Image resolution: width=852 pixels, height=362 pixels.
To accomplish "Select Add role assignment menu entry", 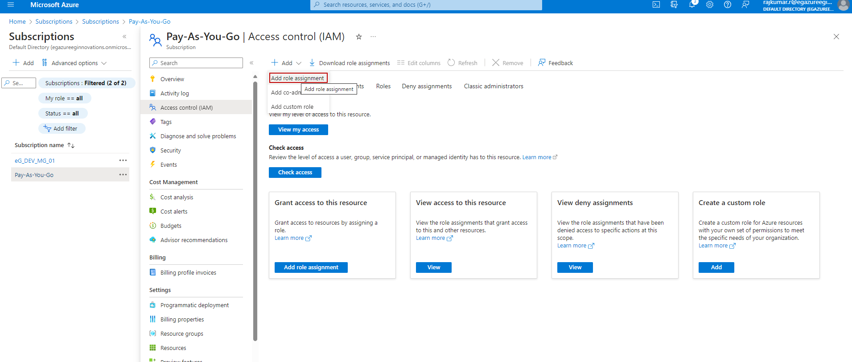I will pos(298,78).
